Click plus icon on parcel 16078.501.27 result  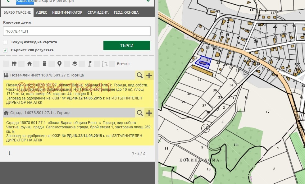(149, 75)
